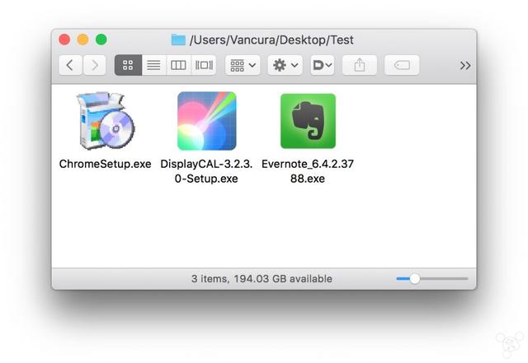Show more toolbar items with double chevron
Image resolution: width=528 pixels, height=363 pixels.
(465, 66)
